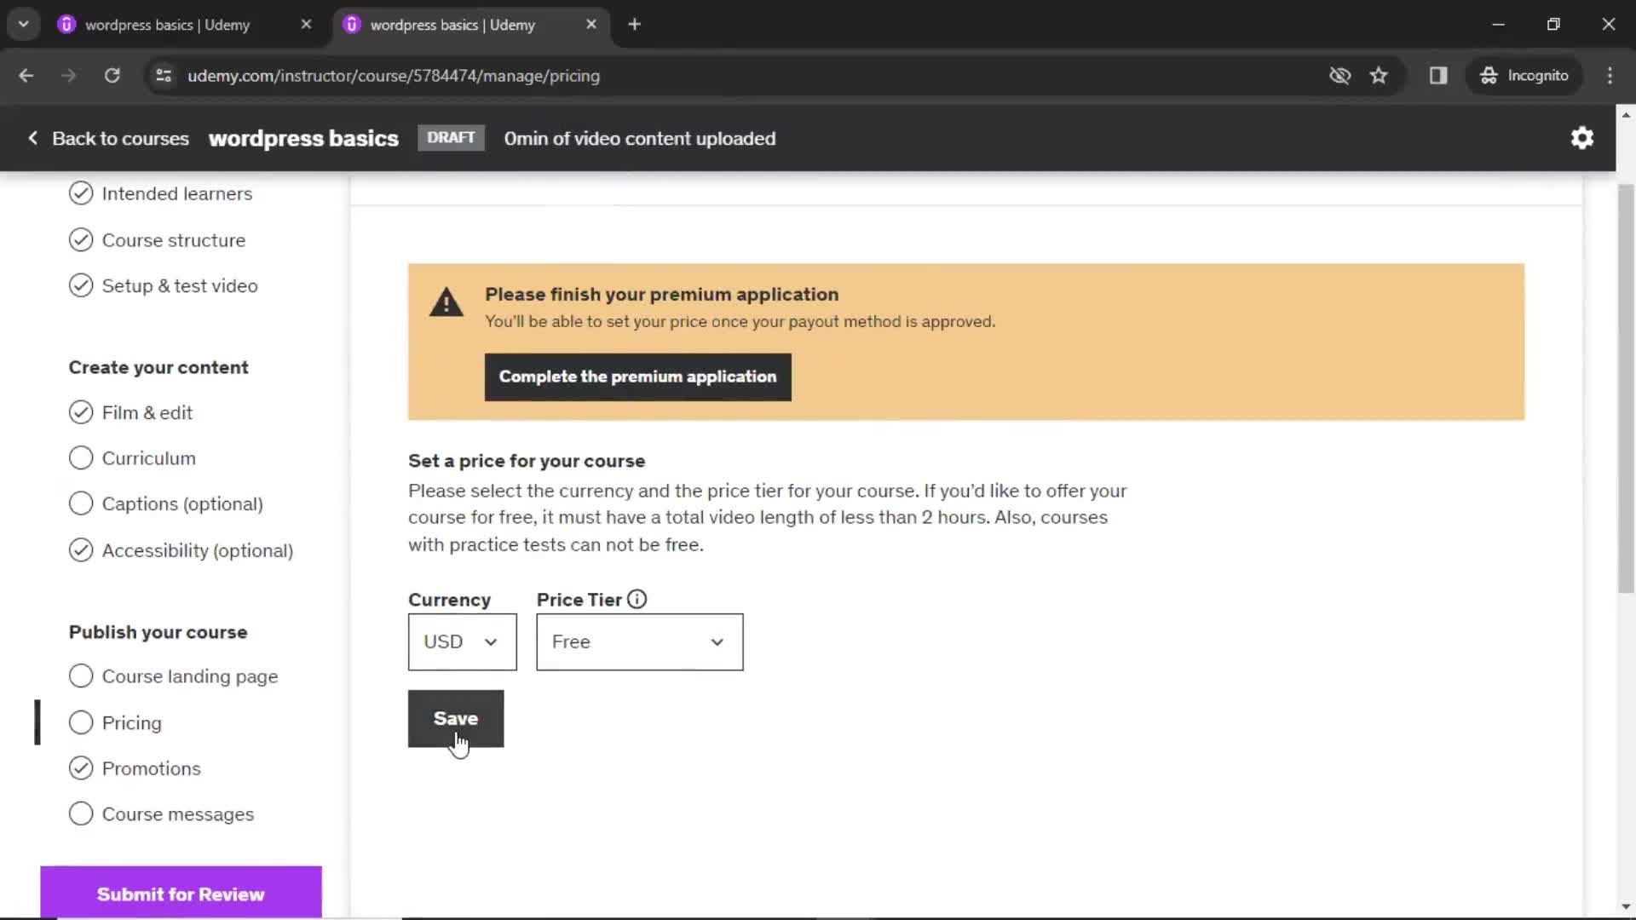Viewport: 1636px width, 920px height.
Task: Click the Price Tier info tooltip icon
Action: click(x=636, y=598)
